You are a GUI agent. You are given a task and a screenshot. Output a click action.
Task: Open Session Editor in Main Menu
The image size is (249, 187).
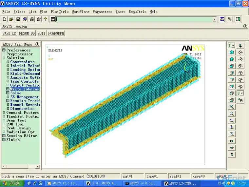tap(22, 136)
